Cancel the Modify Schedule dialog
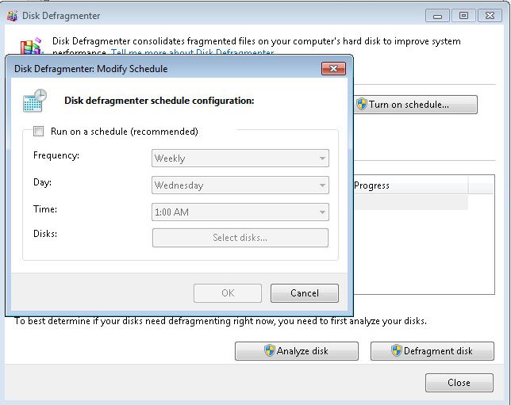Screen dimensions: 511x405 click(305, 293)
